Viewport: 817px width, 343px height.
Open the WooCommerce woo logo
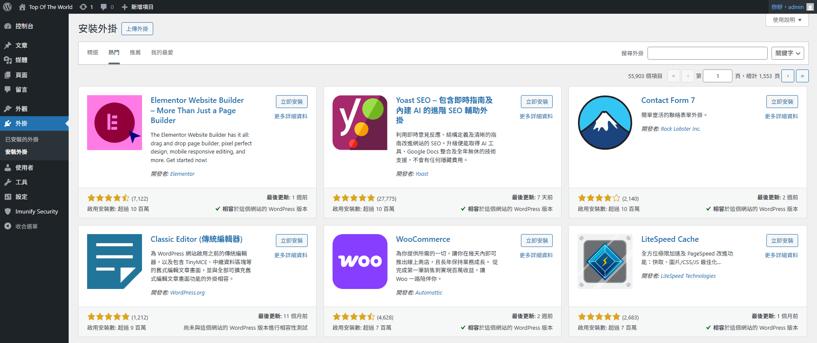(360, 262)
